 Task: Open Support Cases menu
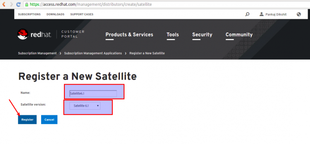click(82, 14)
